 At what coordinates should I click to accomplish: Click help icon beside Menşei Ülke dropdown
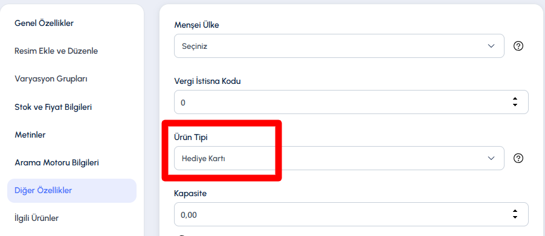pos(518,46)
